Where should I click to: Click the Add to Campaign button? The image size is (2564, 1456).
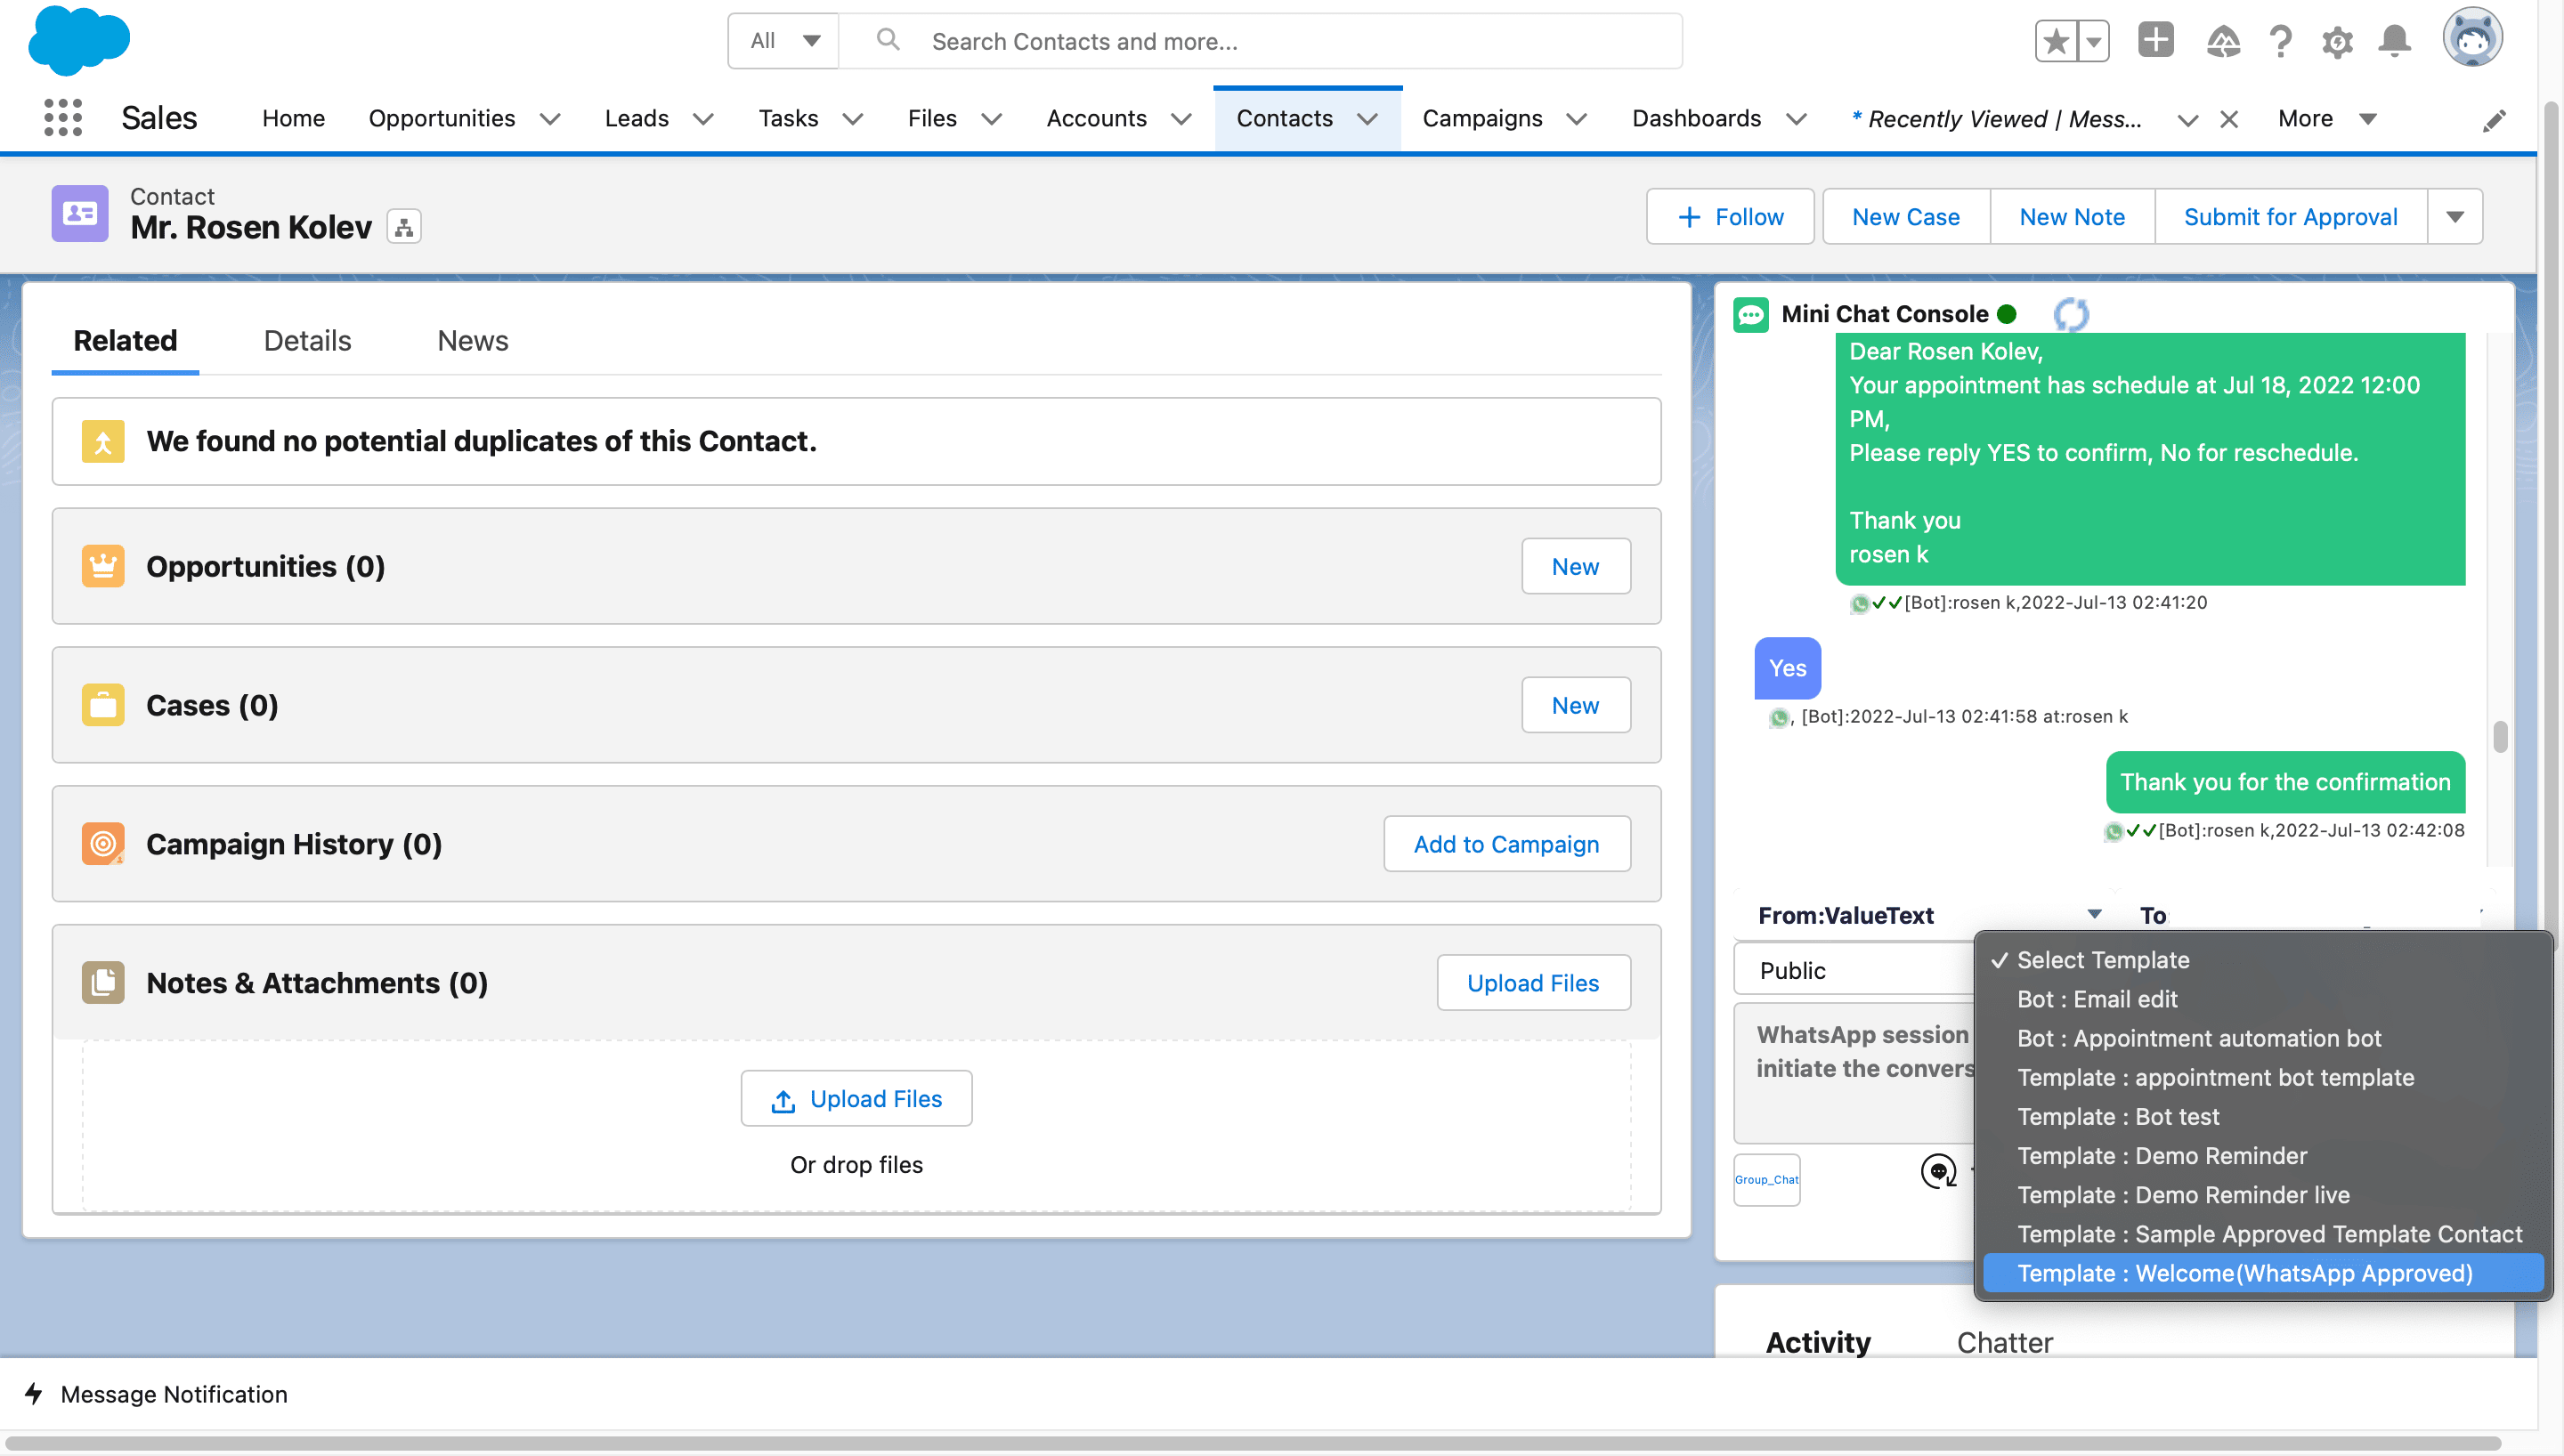pos(1505,844)
